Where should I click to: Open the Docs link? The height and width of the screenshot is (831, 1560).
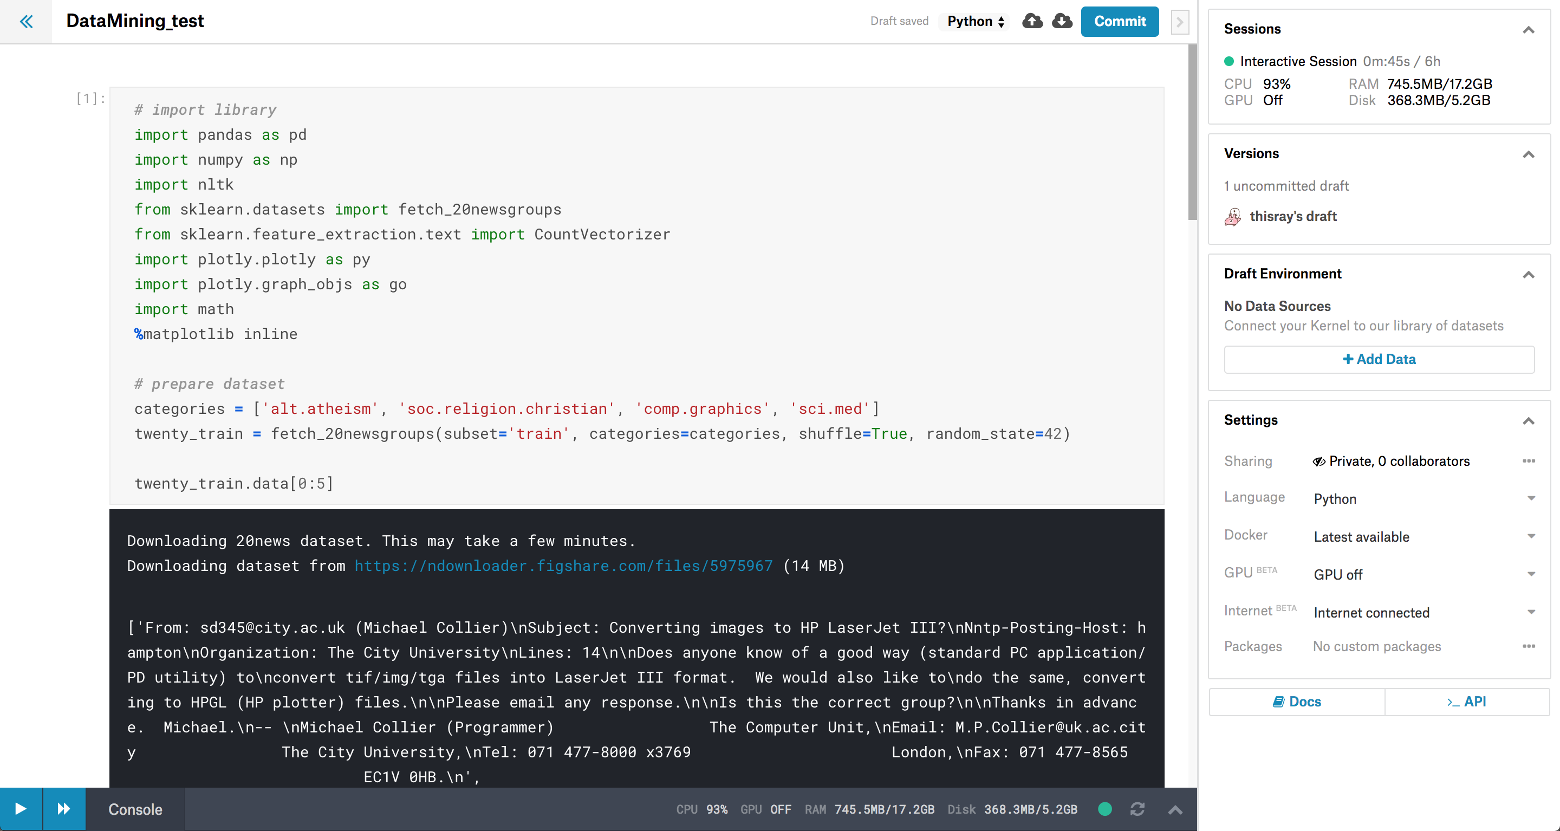coord(1297,702)
